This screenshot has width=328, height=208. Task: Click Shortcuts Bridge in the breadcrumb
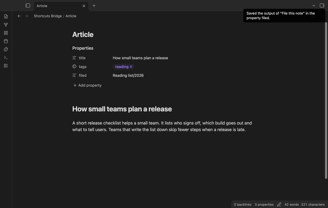[48, 16]
